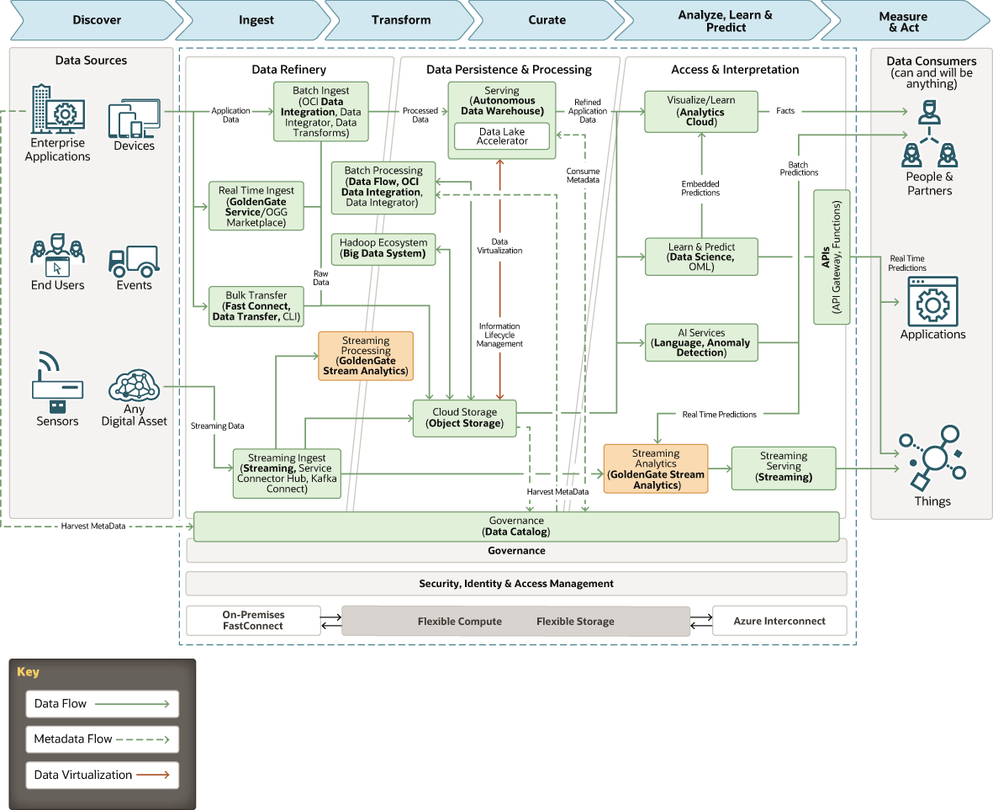Click the Access & Interpretation heading

click(735, 70)
